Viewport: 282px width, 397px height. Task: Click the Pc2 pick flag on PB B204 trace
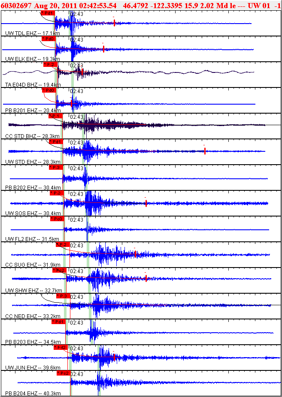point(63,373)
